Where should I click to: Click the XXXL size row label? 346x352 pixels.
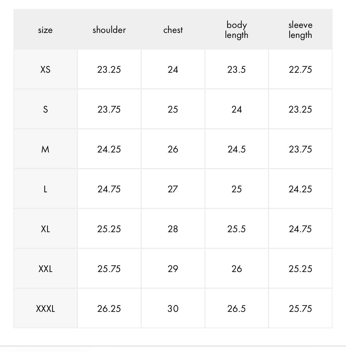click(45, 309)
